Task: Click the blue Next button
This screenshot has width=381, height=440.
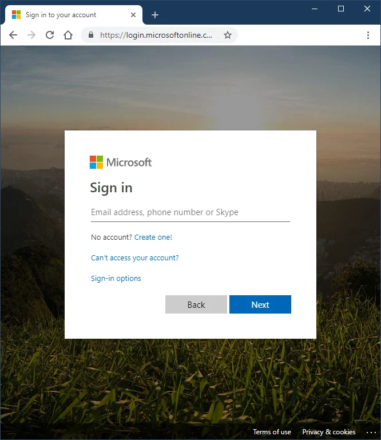Action: coord(260,304)
